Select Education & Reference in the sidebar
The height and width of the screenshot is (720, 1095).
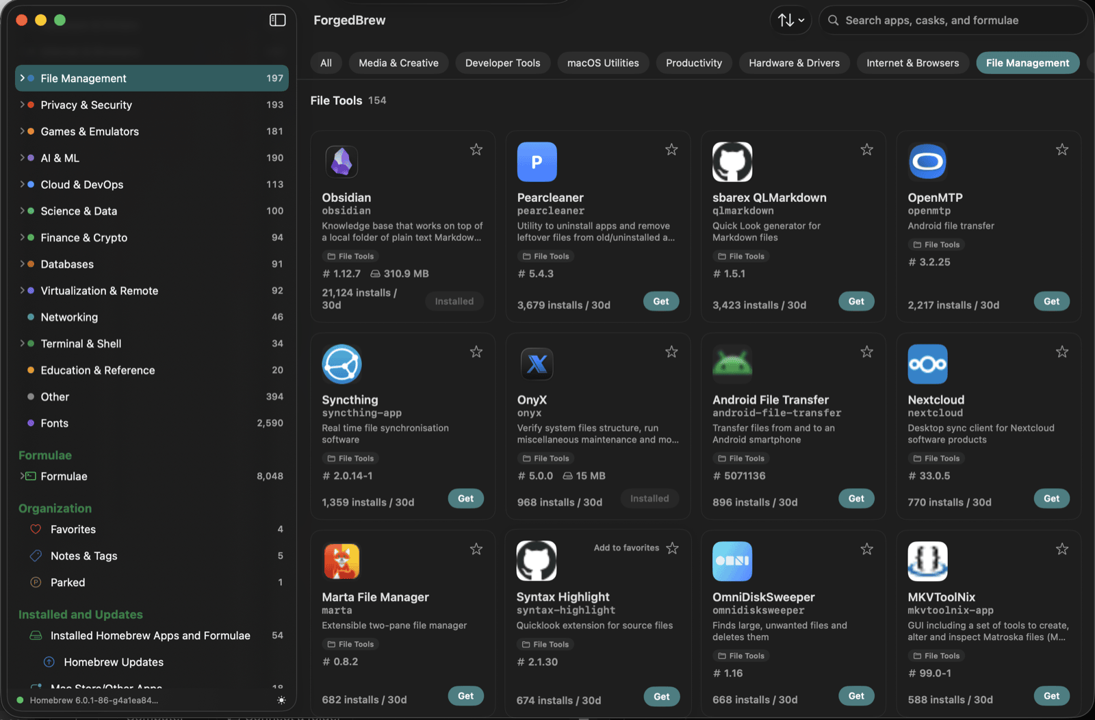click(x=151, y=370)
